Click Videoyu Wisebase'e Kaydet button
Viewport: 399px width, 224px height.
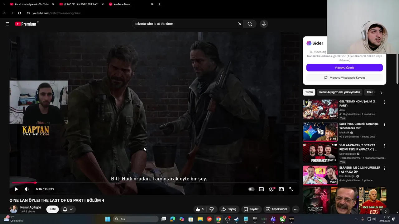pos(344,77)
